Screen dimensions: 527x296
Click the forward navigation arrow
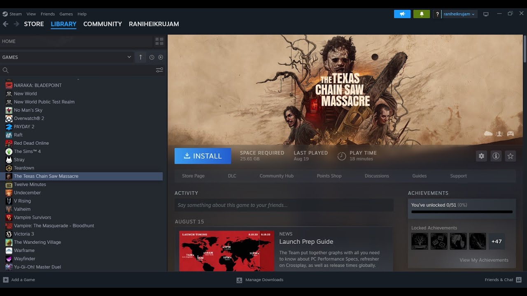point(16,24)
